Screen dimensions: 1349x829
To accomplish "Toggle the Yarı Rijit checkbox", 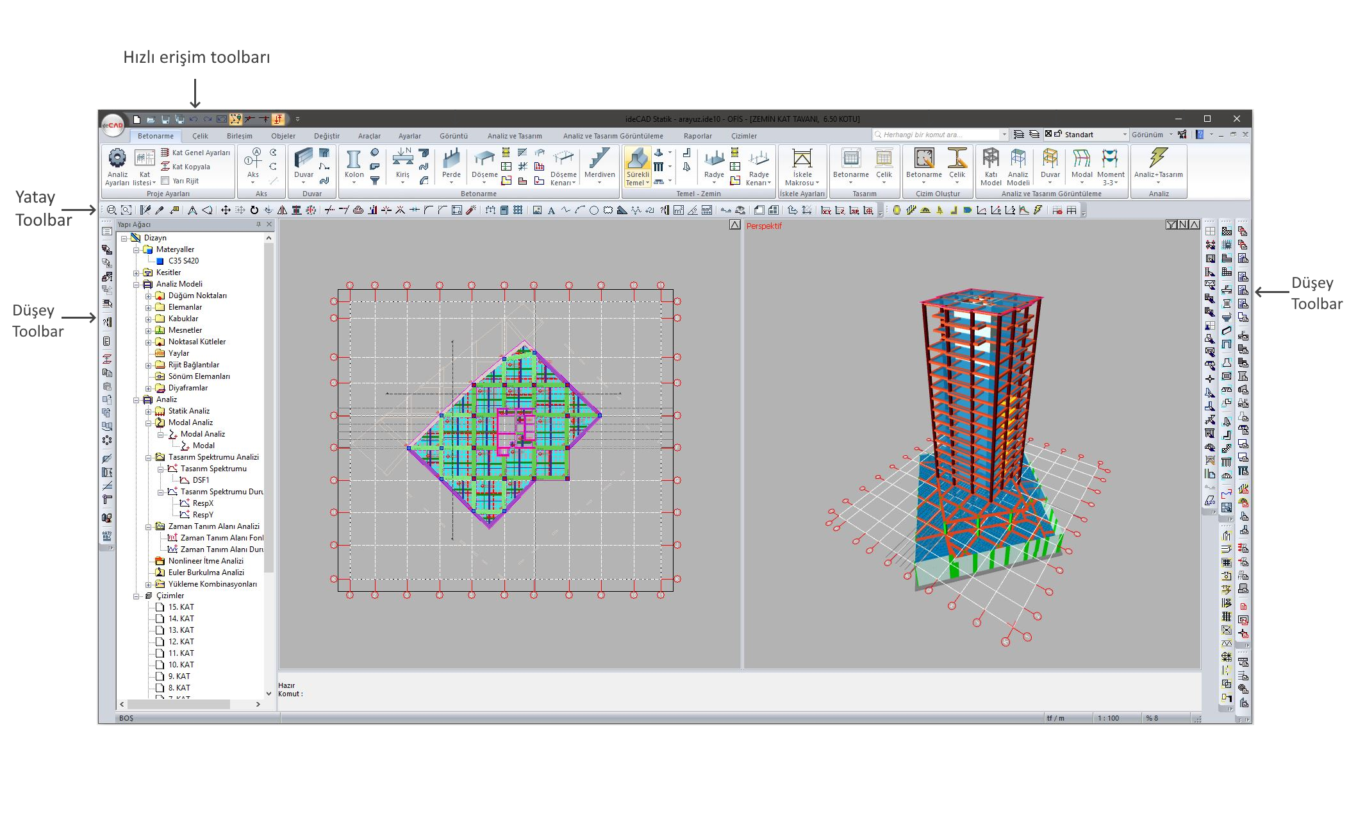I will 165,181.
